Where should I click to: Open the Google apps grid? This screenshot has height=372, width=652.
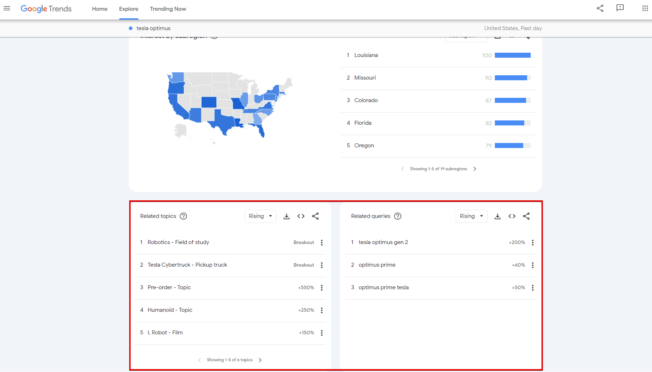point(645,8)
